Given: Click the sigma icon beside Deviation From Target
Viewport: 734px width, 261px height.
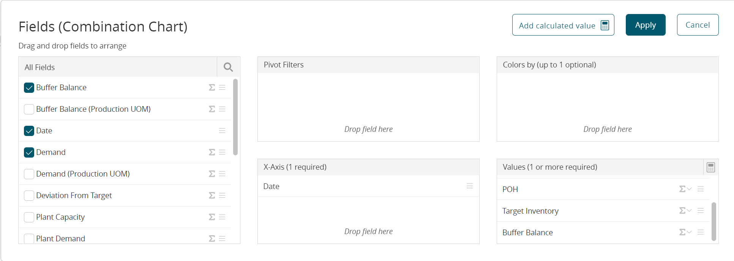Looking at the screenshot, I should [x=212, y=195].
